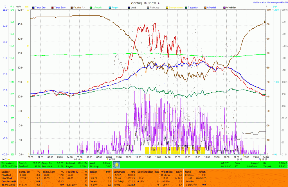Click the green Luftdruck legend marker
288x187 pixels.
pyautogui.click(x=91, y=8)
